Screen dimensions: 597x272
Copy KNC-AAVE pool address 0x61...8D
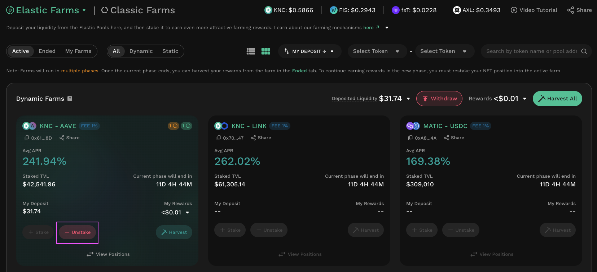point(27,138)
